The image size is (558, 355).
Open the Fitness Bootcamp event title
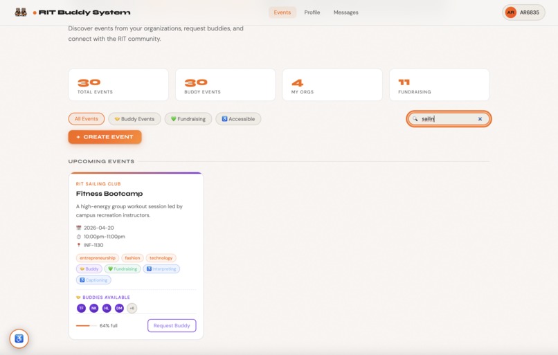coord(109,194)
